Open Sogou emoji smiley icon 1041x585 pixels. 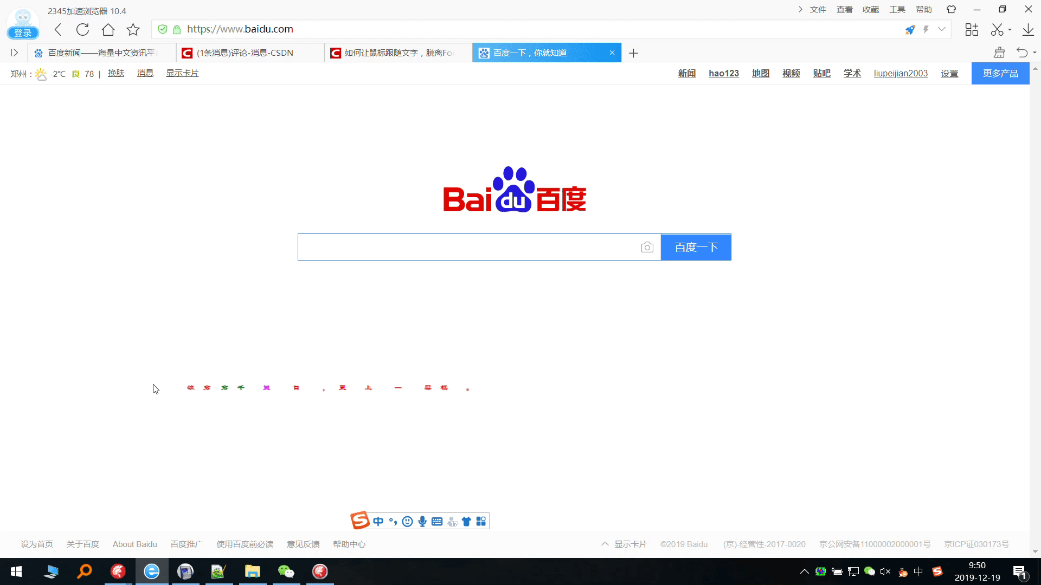[408, 521]
